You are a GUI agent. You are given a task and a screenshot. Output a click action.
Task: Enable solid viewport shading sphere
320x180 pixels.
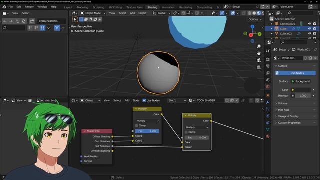tap(254, 13)
